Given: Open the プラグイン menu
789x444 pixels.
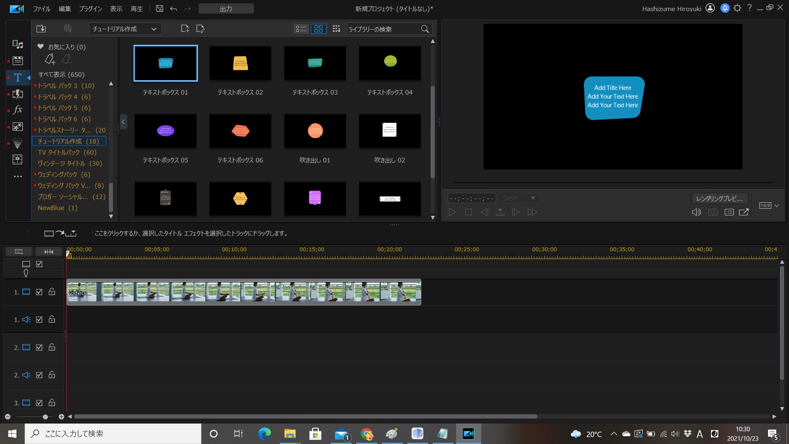Looking at the screenshot, I should point(90,9).
